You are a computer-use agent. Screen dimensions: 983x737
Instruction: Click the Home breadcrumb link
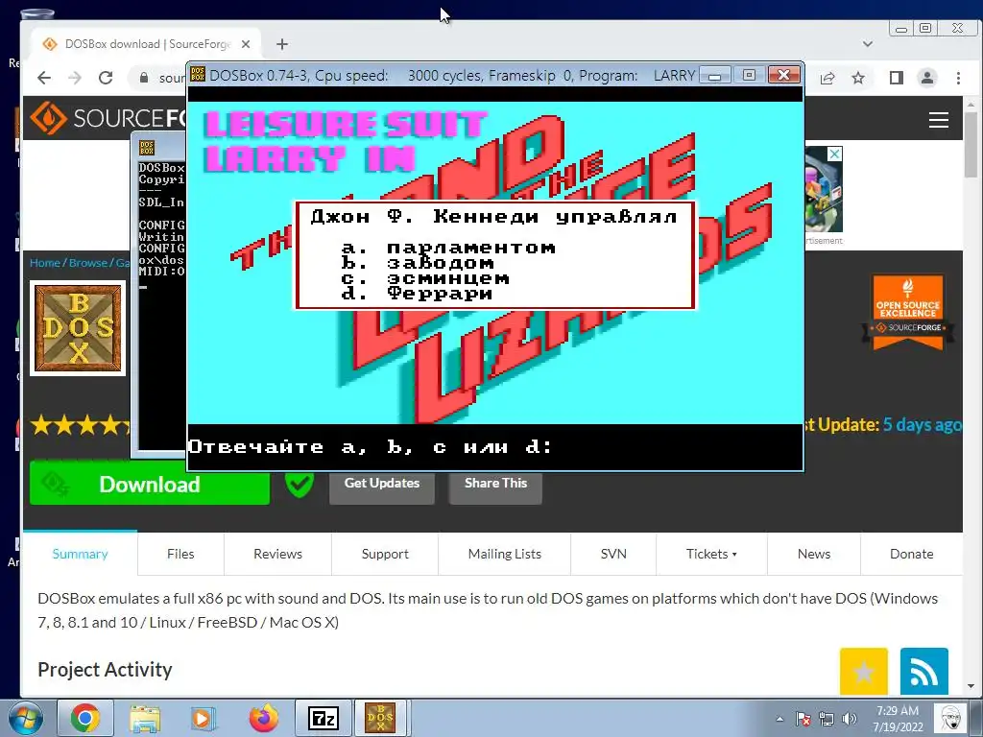coord(44,263)
